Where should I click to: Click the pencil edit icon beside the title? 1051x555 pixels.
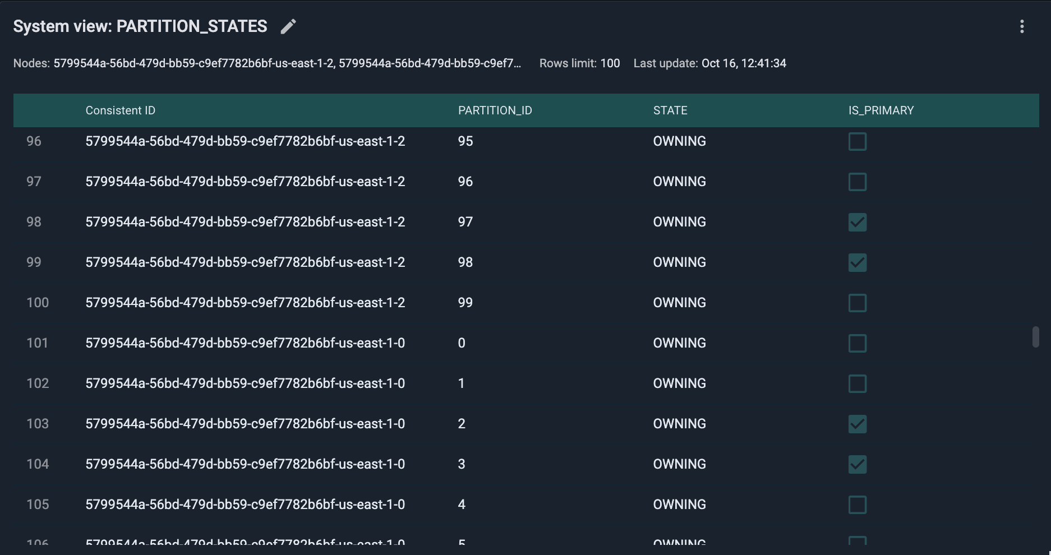pyautogui.click(x=288, y=26)
